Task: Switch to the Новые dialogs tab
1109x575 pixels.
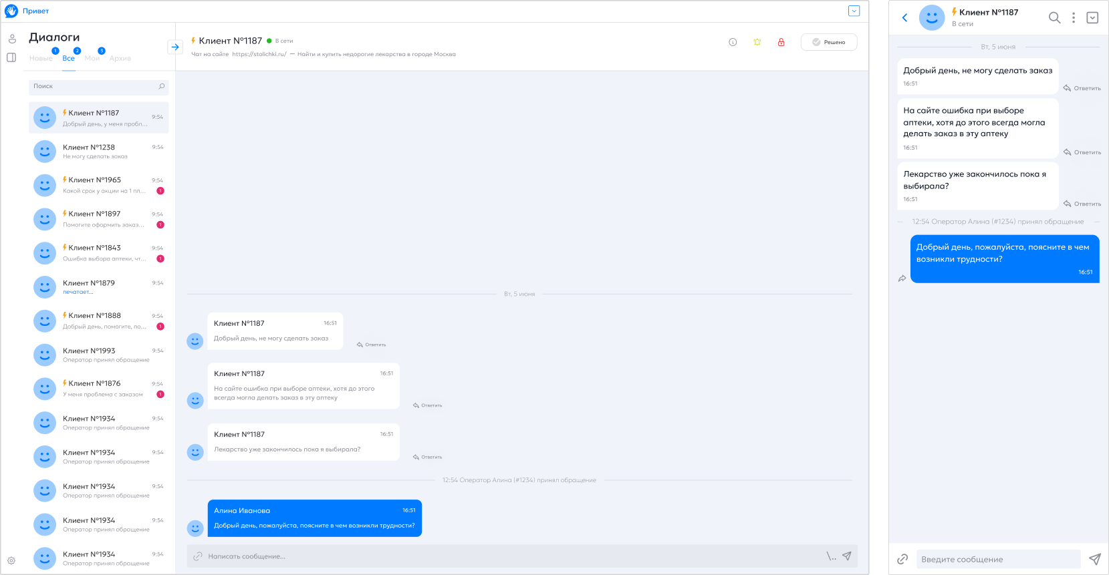Action: pyautogui.click(x=41, y=58)
